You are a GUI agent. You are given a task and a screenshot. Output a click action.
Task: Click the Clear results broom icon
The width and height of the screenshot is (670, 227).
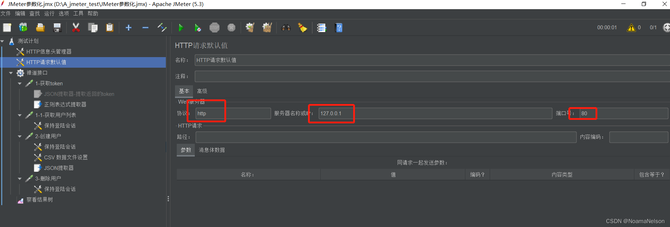click(250, 27)
